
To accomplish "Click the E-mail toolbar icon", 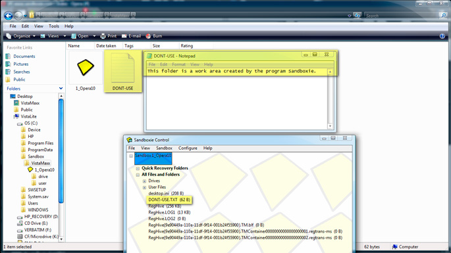I will (124, 36).
